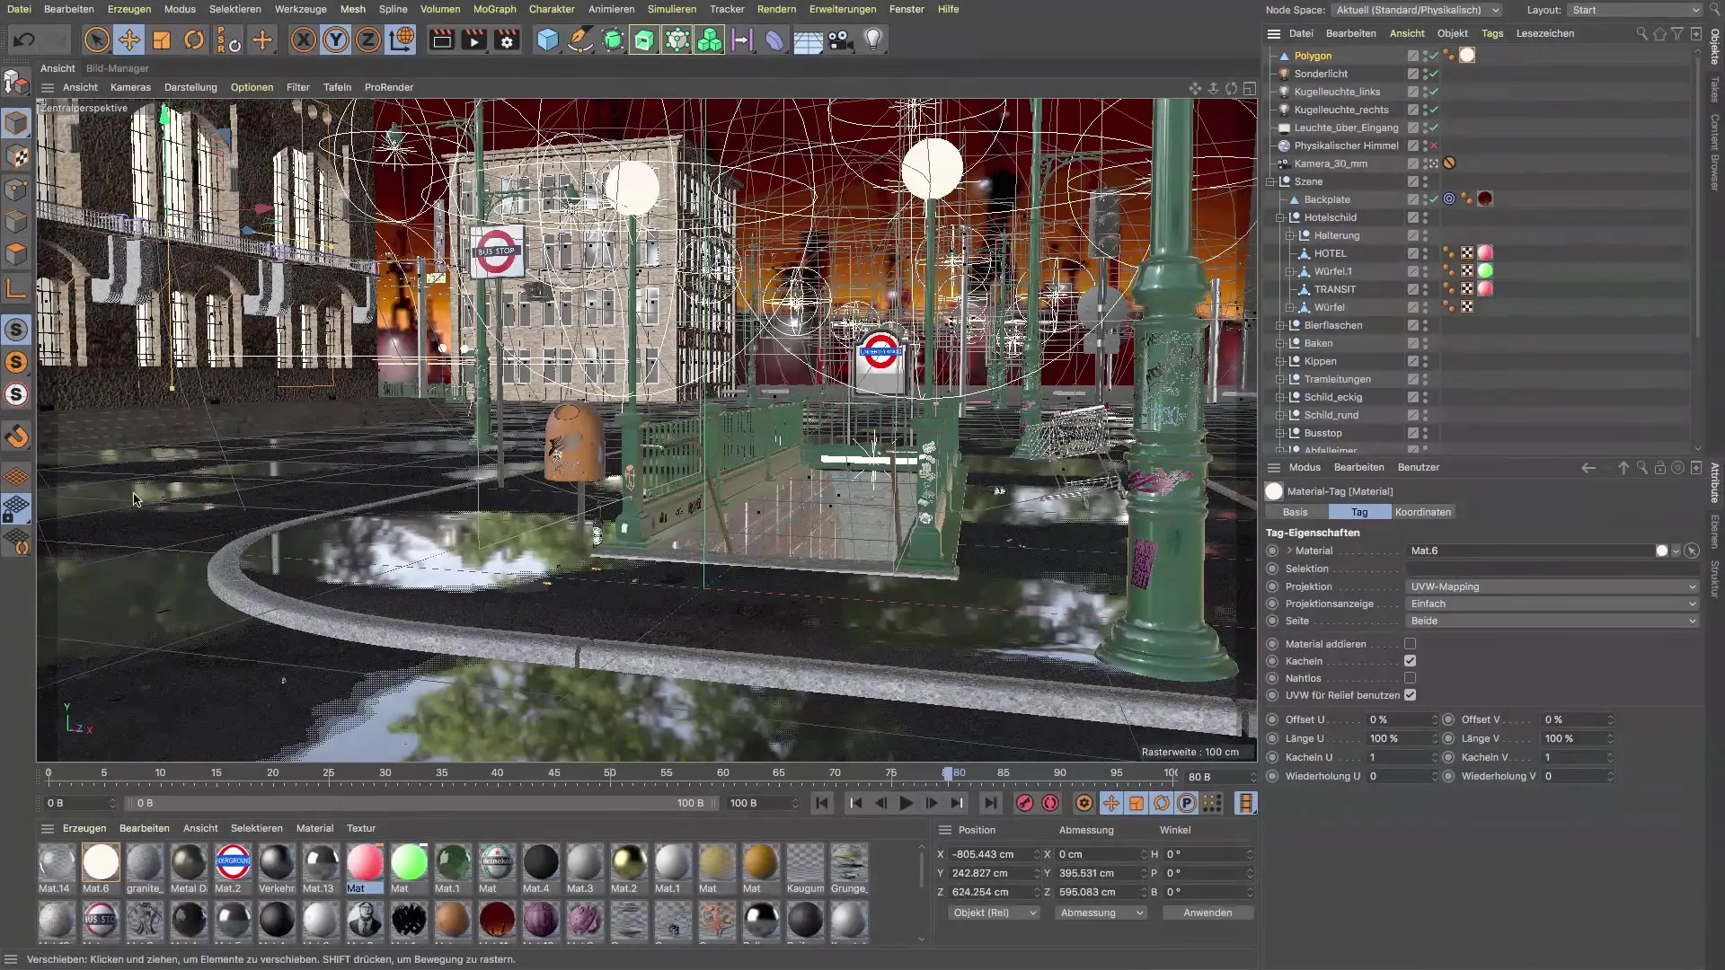This screenshot has width=1725, height=970.
Task: Open the Rendern menu
Action: (x=776, y=9)
